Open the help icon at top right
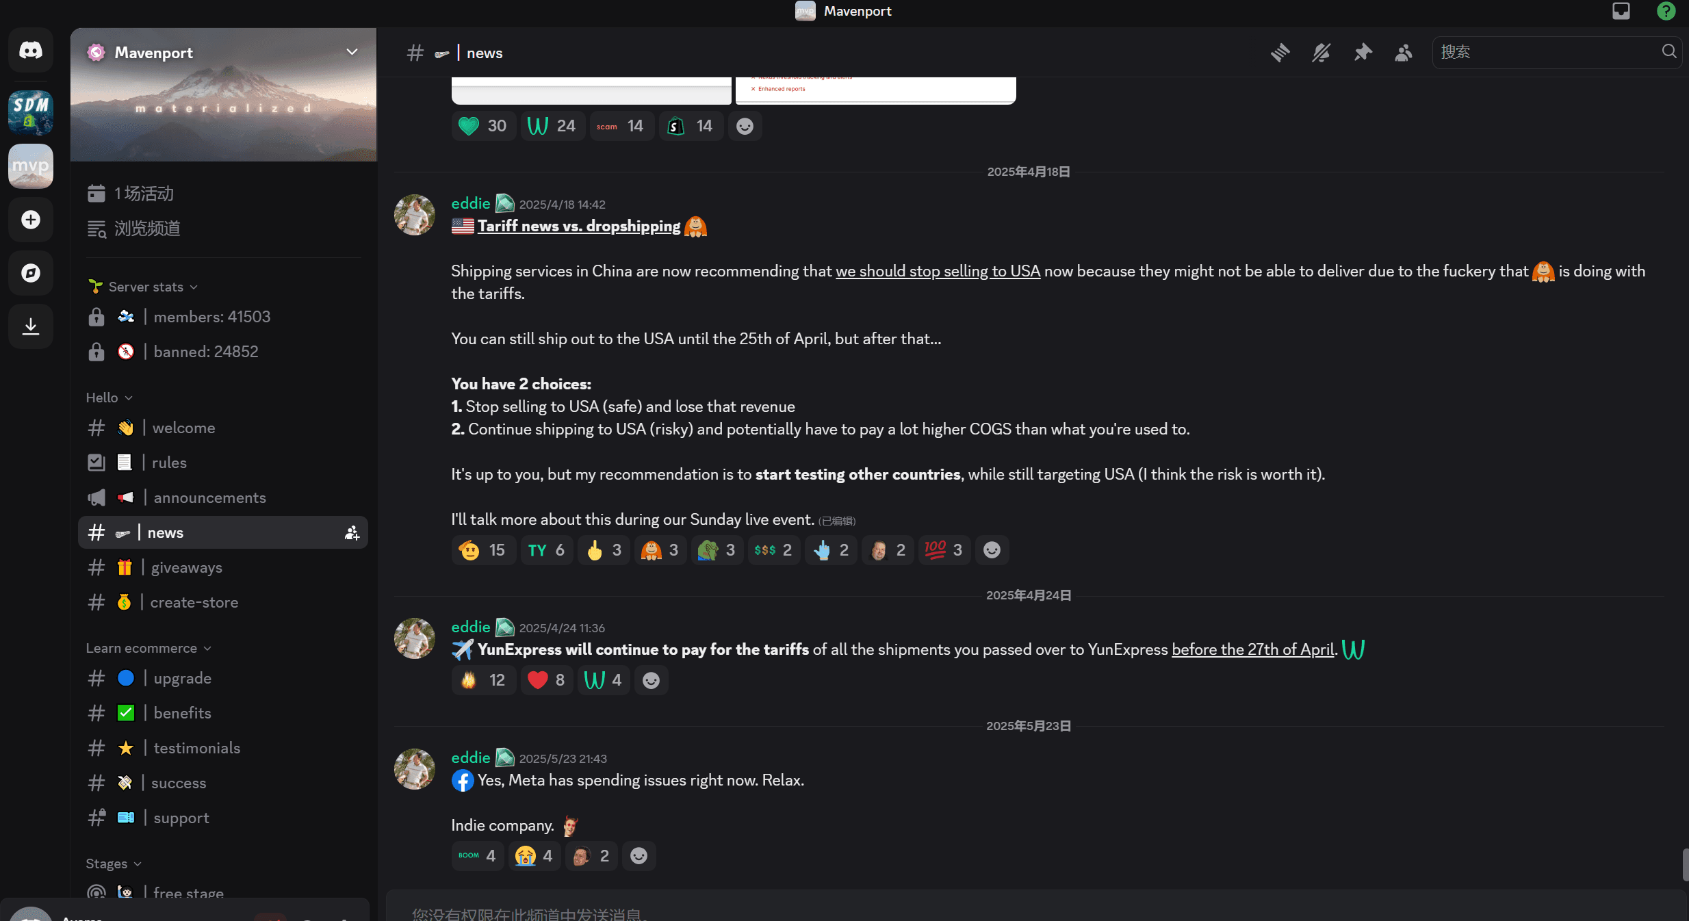Image resolution: width=1689 pixels, height=921 pixels. coord(1666,11)
